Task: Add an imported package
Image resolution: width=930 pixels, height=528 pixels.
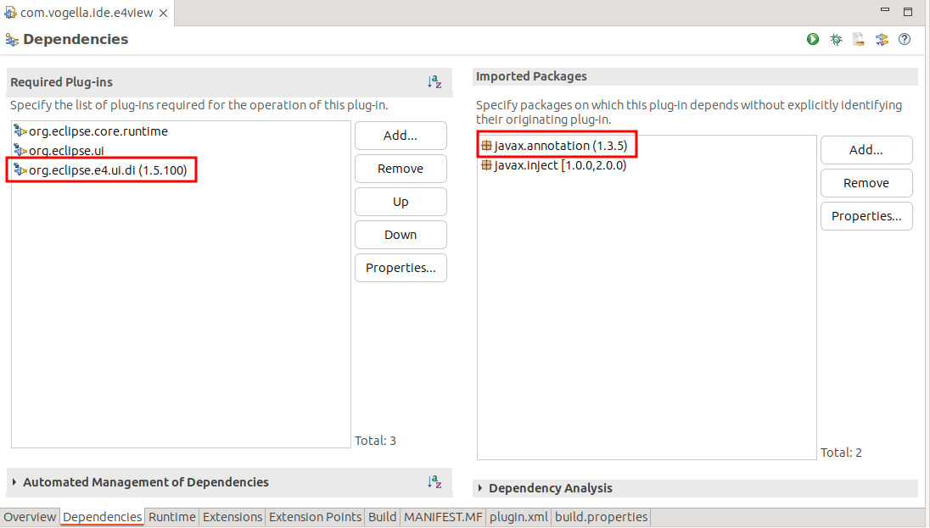Action: pyautogui.click(x=866, y=150)
